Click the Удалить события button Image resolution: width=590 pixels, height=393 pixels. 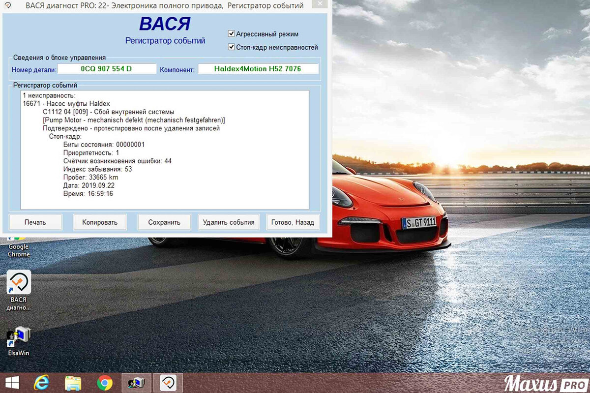(x=229, y=222)
